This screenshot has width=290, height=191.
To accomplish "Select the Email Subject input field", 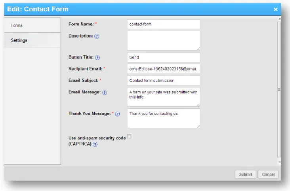I will tap(164, 80).
